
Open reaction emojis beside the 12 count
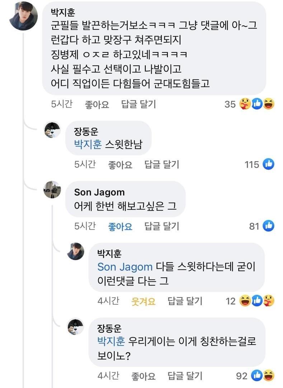(258, 301)
